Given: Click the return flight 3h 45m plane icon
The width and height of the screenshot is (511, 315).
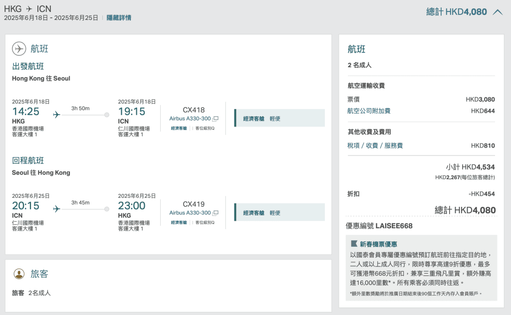Looking at the screenshot, I should click(56, 209).
